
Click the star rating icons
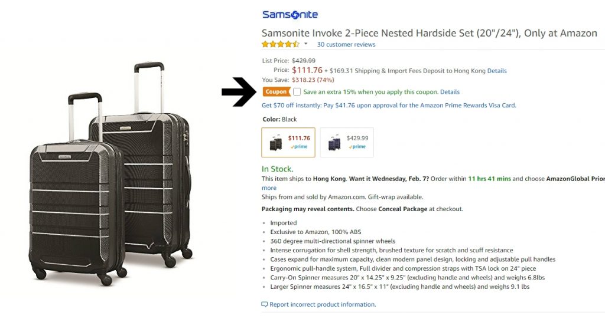pos(281,44)
